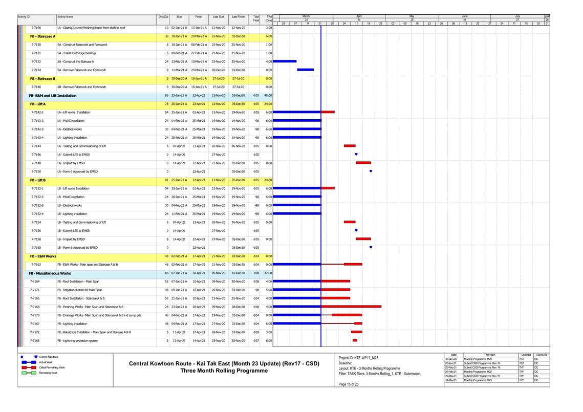Select activity row 7-7132 Construct the Staircase A
This screenshot has height=412, width=583.
pos(81,61)
